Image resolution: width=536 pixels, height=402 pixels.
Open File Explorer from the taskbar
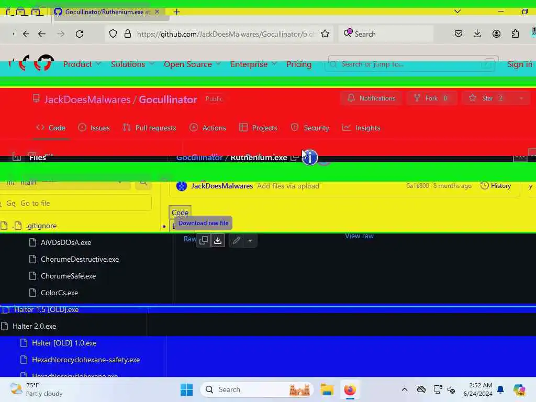327,389
